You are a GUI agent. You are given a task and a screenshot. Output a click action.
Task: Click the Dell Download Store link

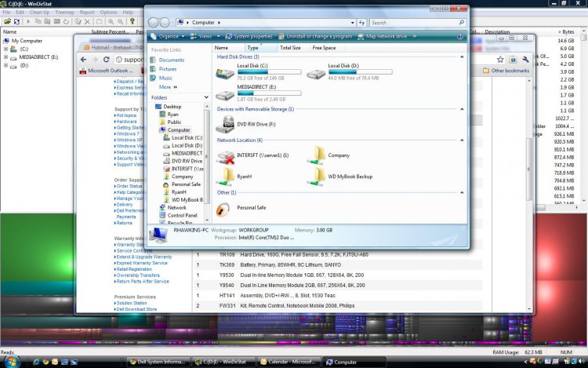(136, 309)
